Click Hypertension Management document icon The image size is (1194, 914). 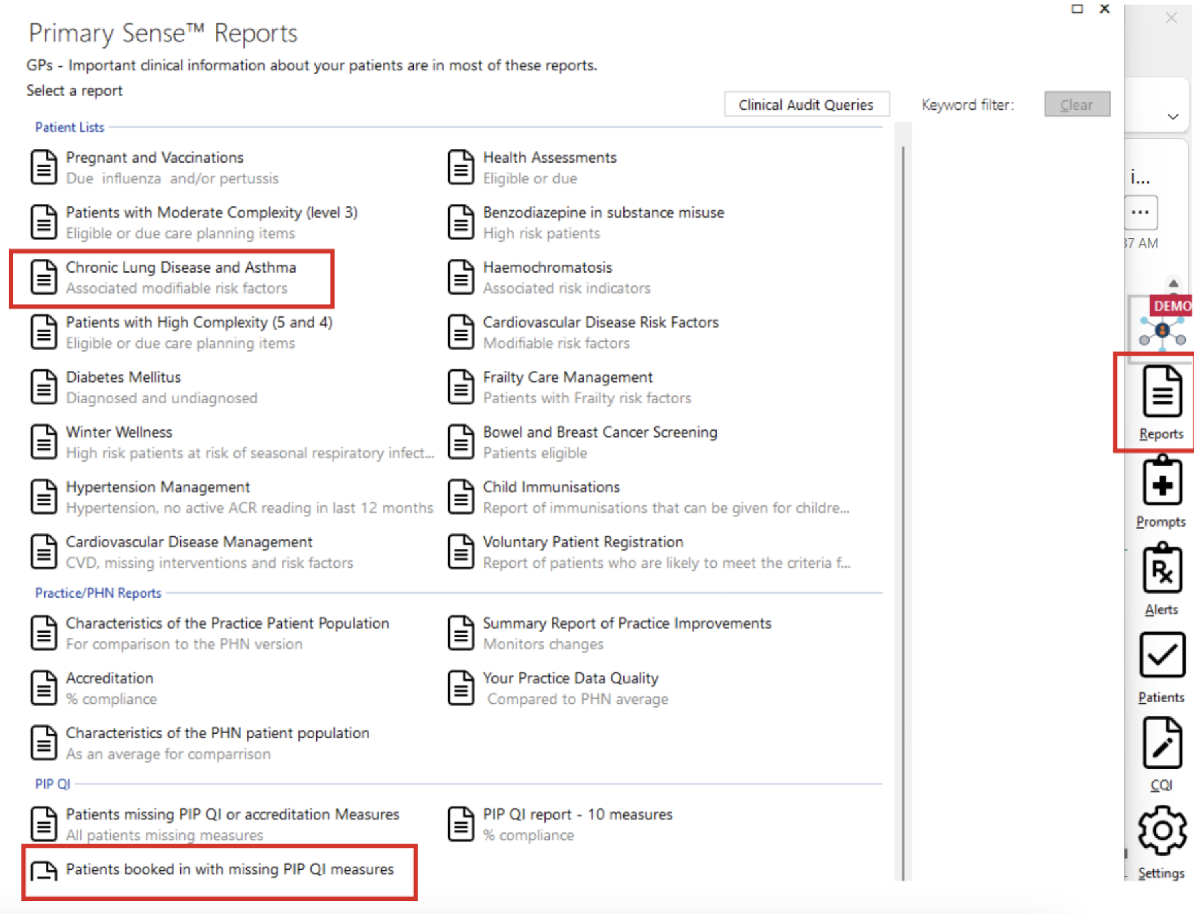(x=44, y=496)
